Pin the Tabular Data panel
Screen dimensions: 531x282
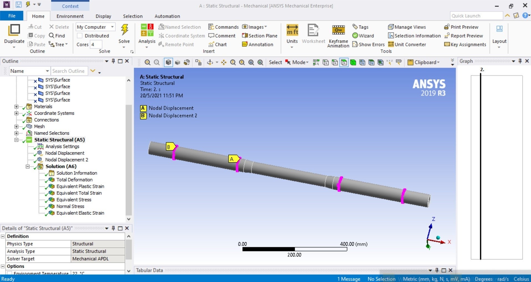[x=437, y=270]
